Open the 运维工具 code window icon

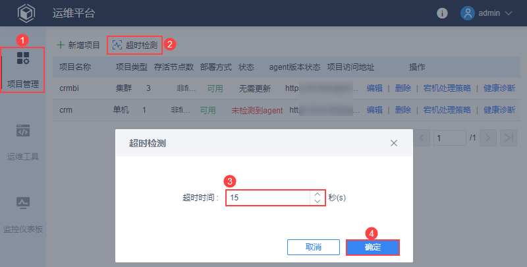pos(23,131)
